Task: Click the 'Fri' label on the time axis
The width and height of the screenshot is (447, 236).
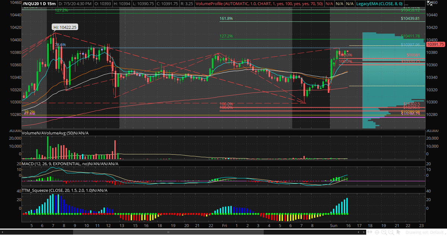Action: 224,226
